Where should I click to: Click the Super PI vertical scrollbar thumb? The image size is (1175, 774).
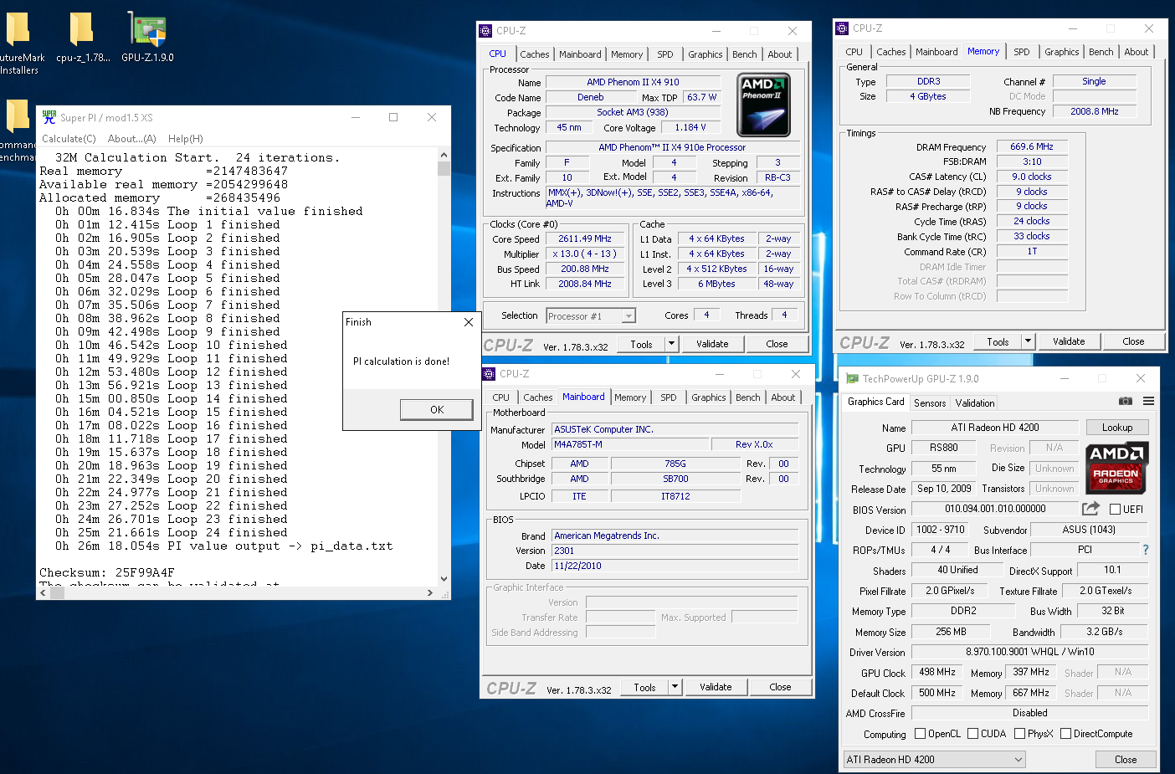click(444, 168)
